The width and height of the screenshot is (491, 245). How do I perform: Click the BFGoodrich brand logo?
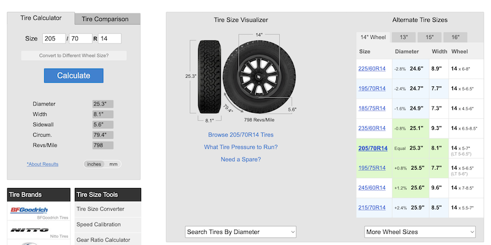pyautogui.click(x=28, y=210)
